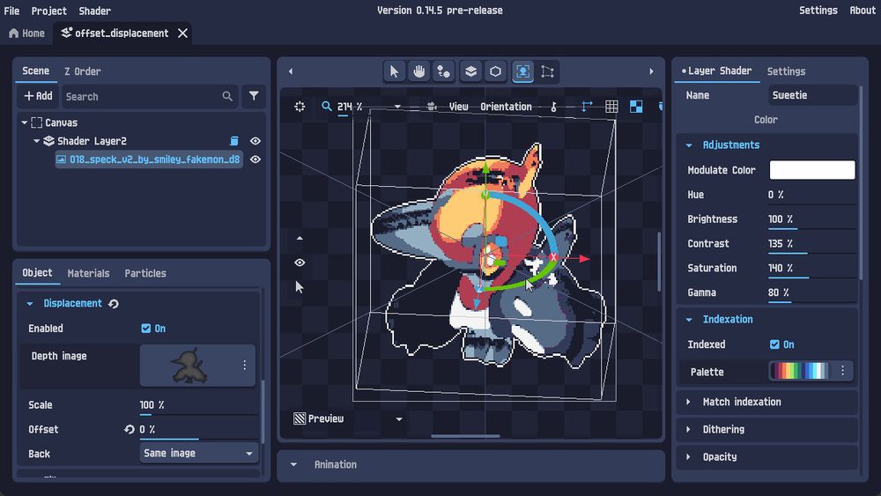
Task: Hide Shader Layer2 with its eye icon
Action: tap(255, 141)
